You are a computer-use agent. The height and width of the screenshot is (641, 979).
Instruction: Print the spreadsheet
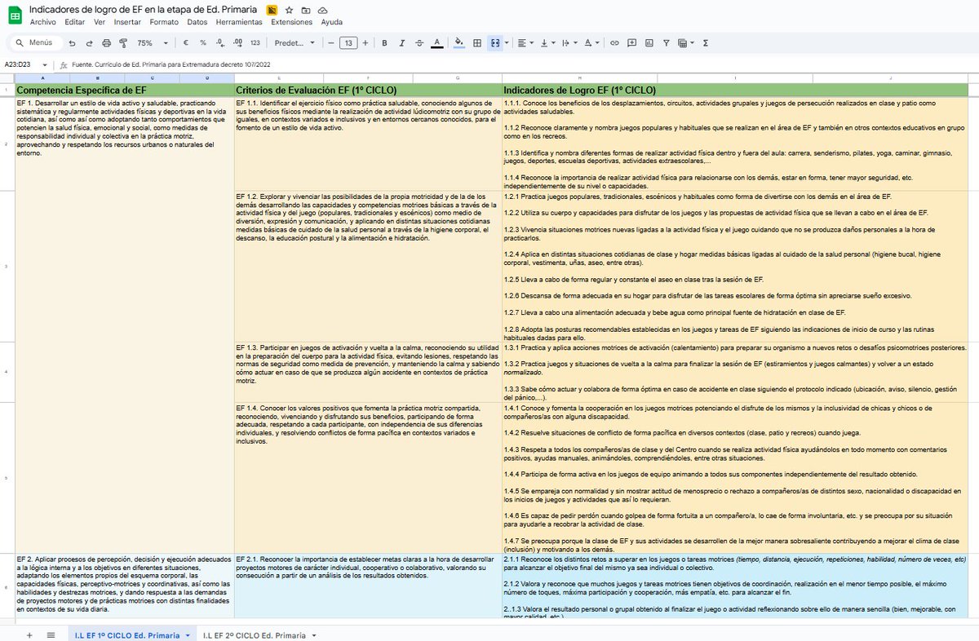tap(106, 42)
